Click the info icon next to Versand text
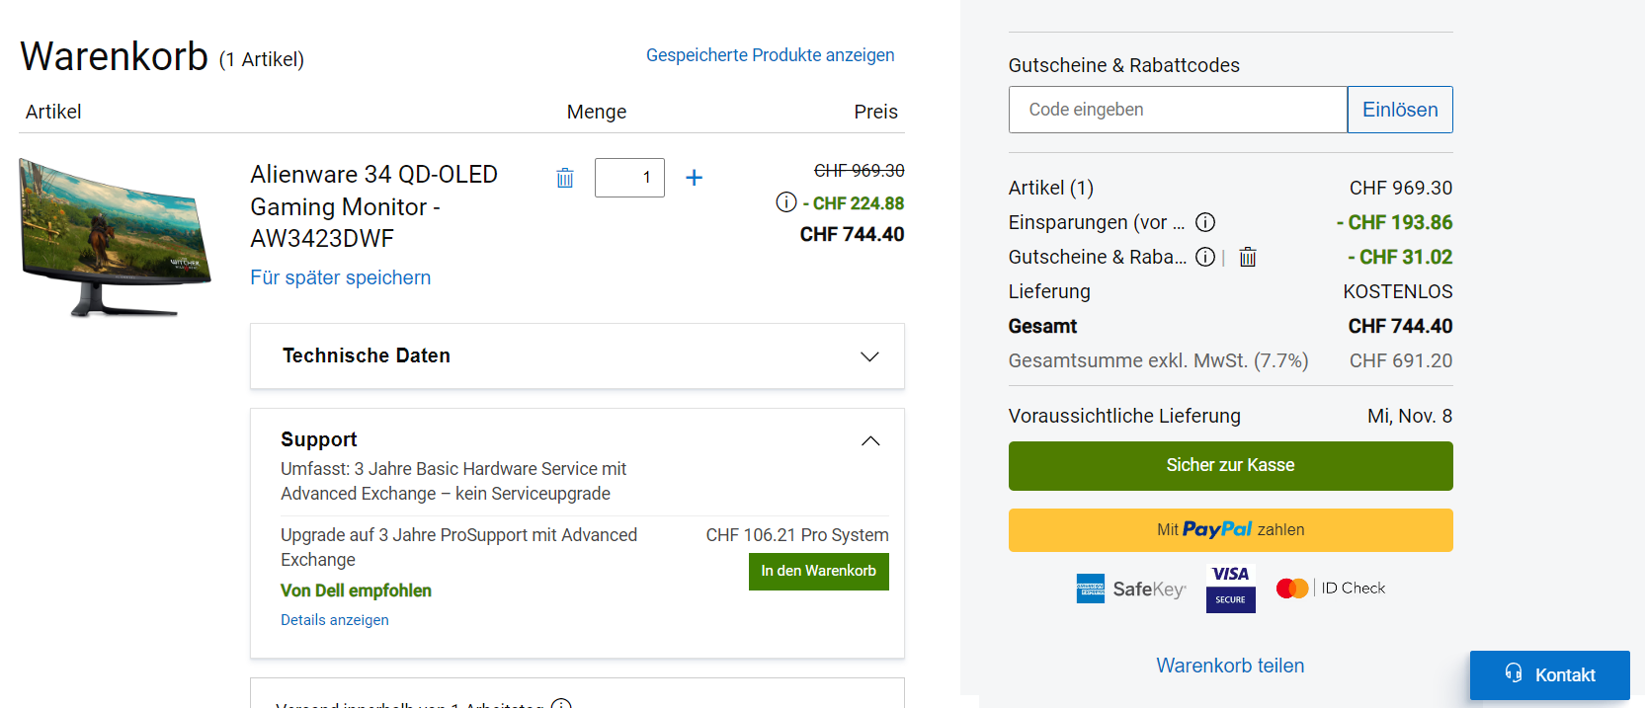Viewport: 1645px width, 708px height. 561,702
